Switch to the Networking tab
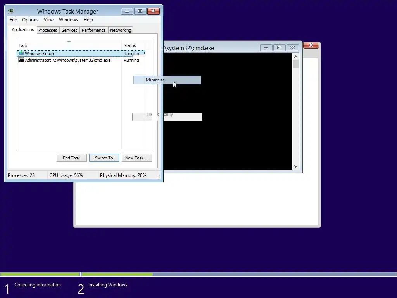397x298 pixels. tap(121, 30)
